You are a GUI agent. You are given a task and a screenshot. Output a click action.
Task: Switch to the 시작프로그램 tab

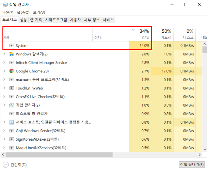pos(56,20)
